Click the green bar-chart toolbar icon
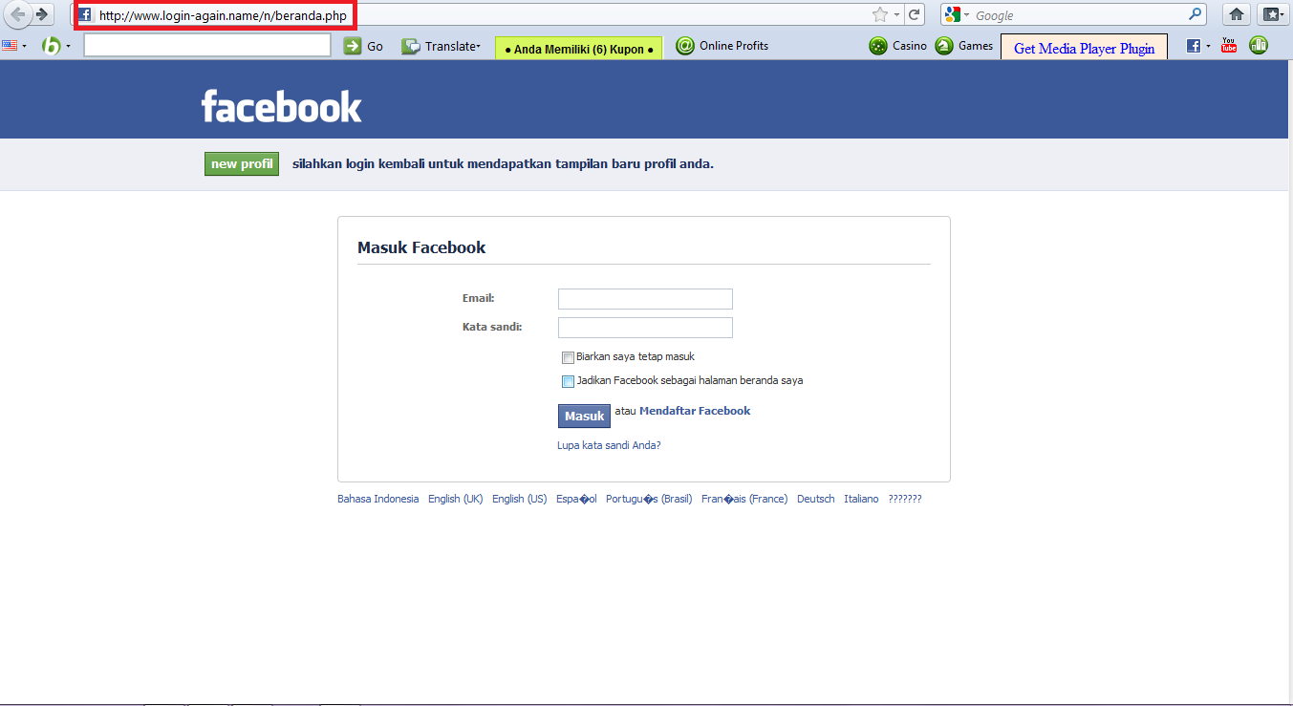 click(x=1259, y=45)
